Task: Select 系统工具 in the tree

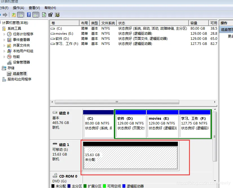Action: 14,29
